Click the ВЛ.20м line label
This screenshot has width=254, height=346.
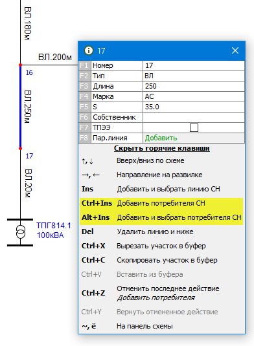pos(29,184)
